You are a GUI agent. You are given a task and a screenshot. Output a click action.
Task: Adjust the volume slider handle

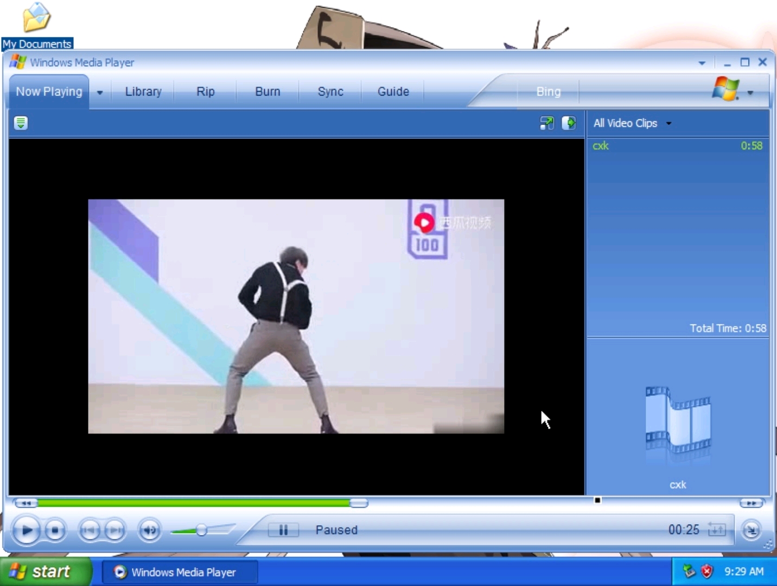coord(201,530)
